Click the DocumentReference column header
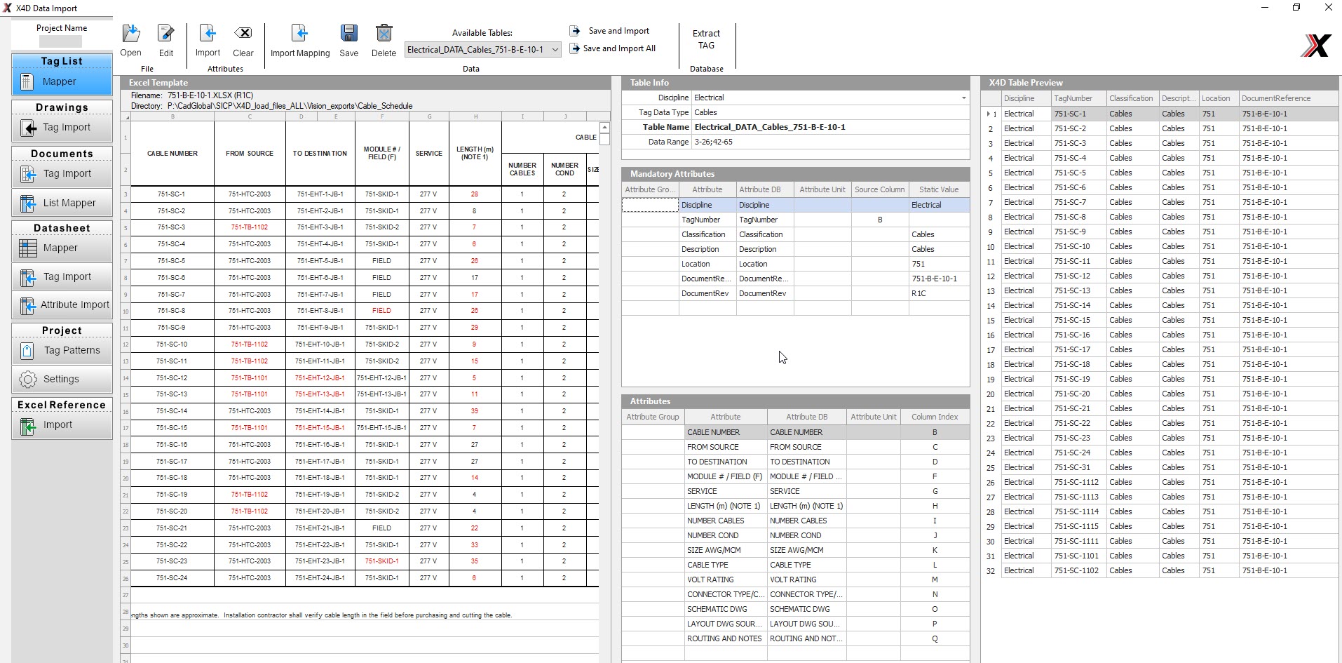 (1289, 98)
